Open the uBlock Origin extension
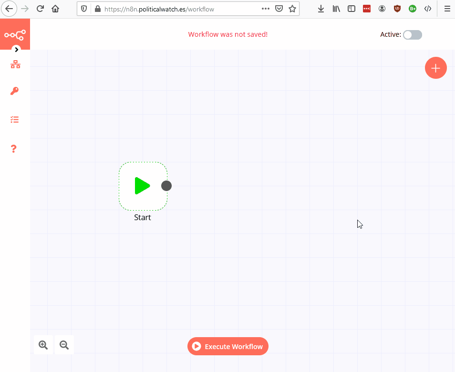This screenshot has width=455, height=372. [x=397, y=9]
